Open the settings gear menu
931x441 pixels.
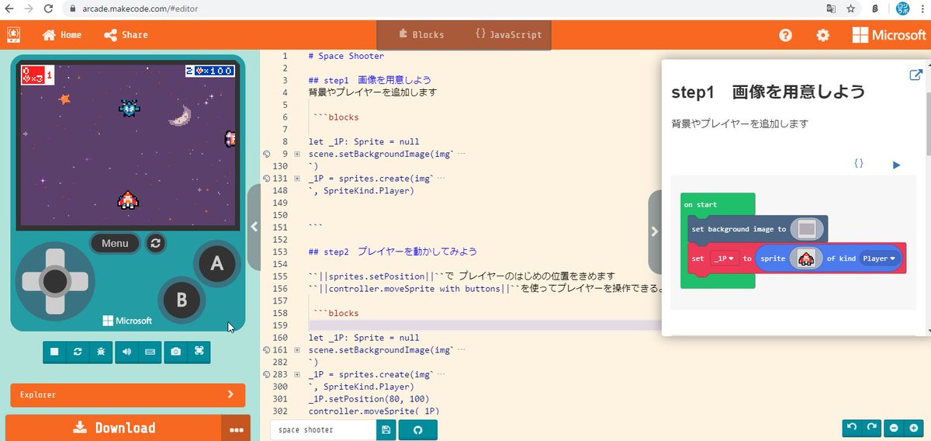point(822,35)
